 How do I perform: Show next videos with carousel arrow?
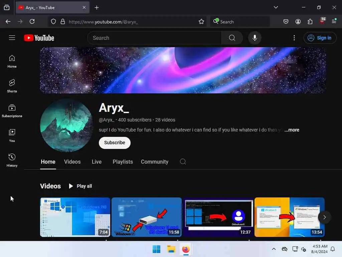tap(324, 217)
